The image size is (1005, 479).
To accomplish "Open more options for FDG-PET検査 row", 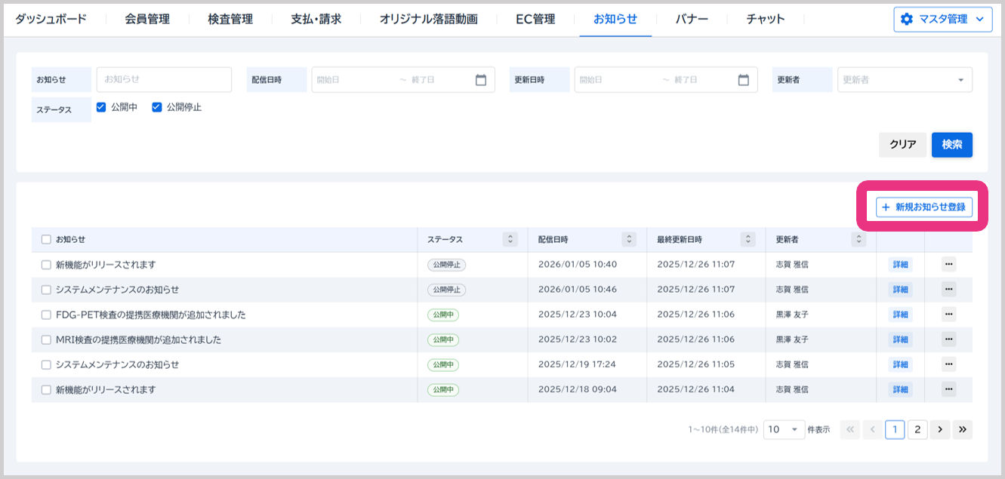I will tap(949, 315).
